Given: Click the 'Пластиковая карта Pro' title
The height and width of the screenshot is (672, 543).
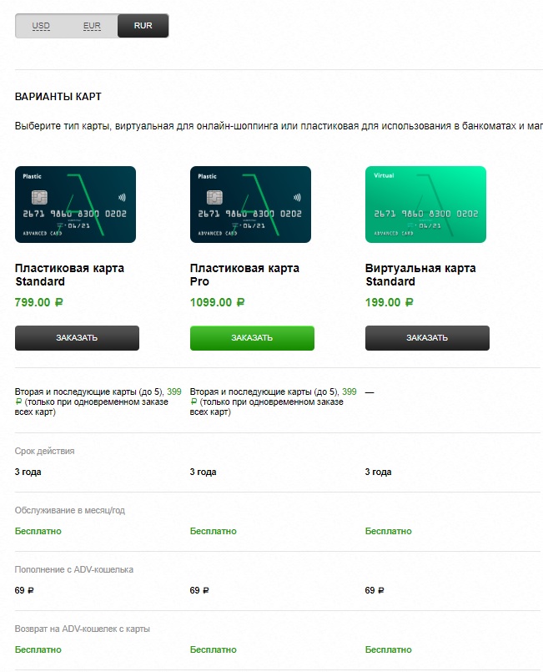Looking at the screenshot, I should (x=244, y=275).
